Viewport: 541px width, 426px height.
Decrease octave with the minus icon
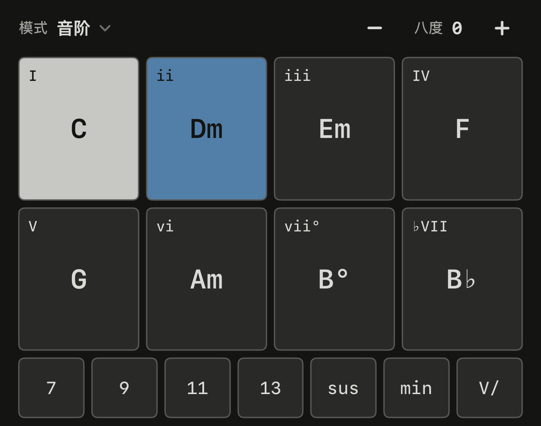coord(375,28)
